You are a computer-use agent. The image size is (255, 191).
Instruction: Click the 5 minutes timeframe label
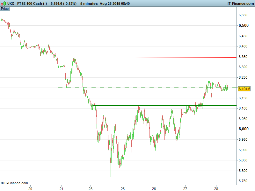click(x=89, y=3)
